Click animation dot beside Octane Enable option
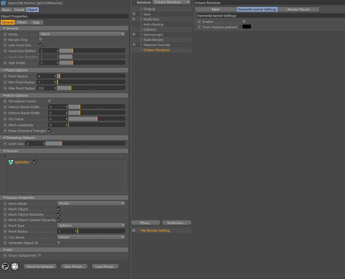 pyautogui.click(x=199, y=22)
